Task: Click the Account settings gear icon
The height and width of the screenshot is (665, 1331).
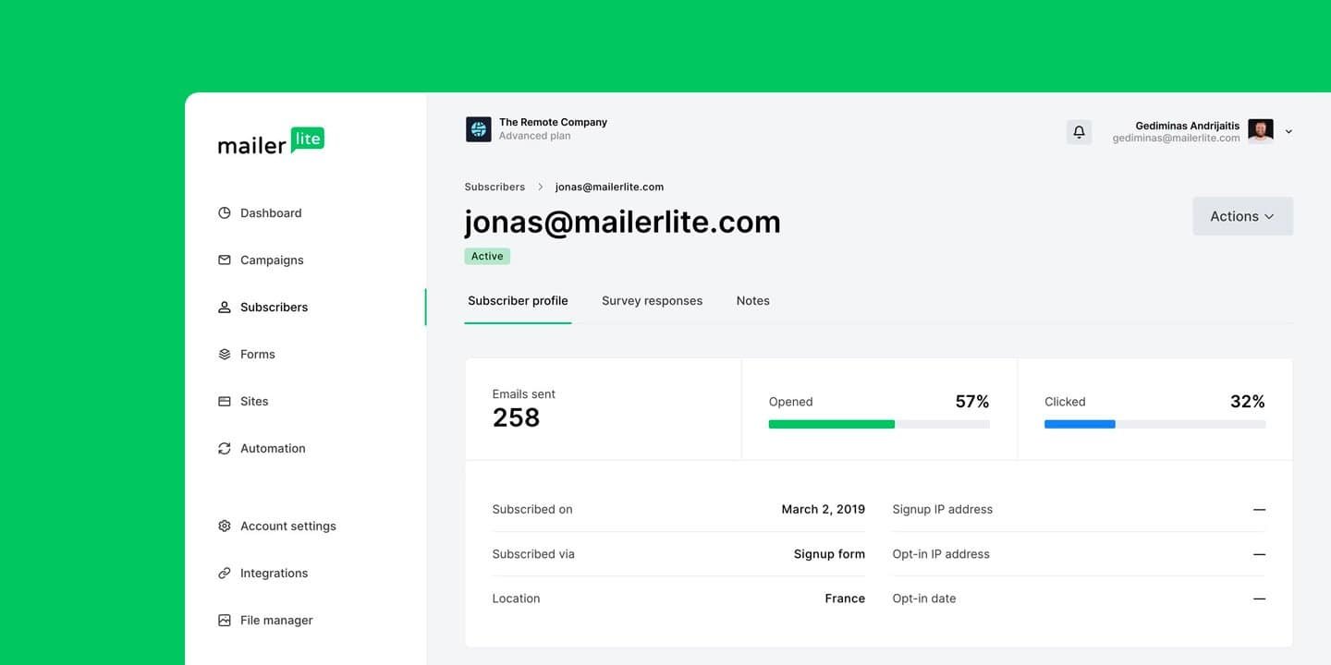Action: (224, 526)
